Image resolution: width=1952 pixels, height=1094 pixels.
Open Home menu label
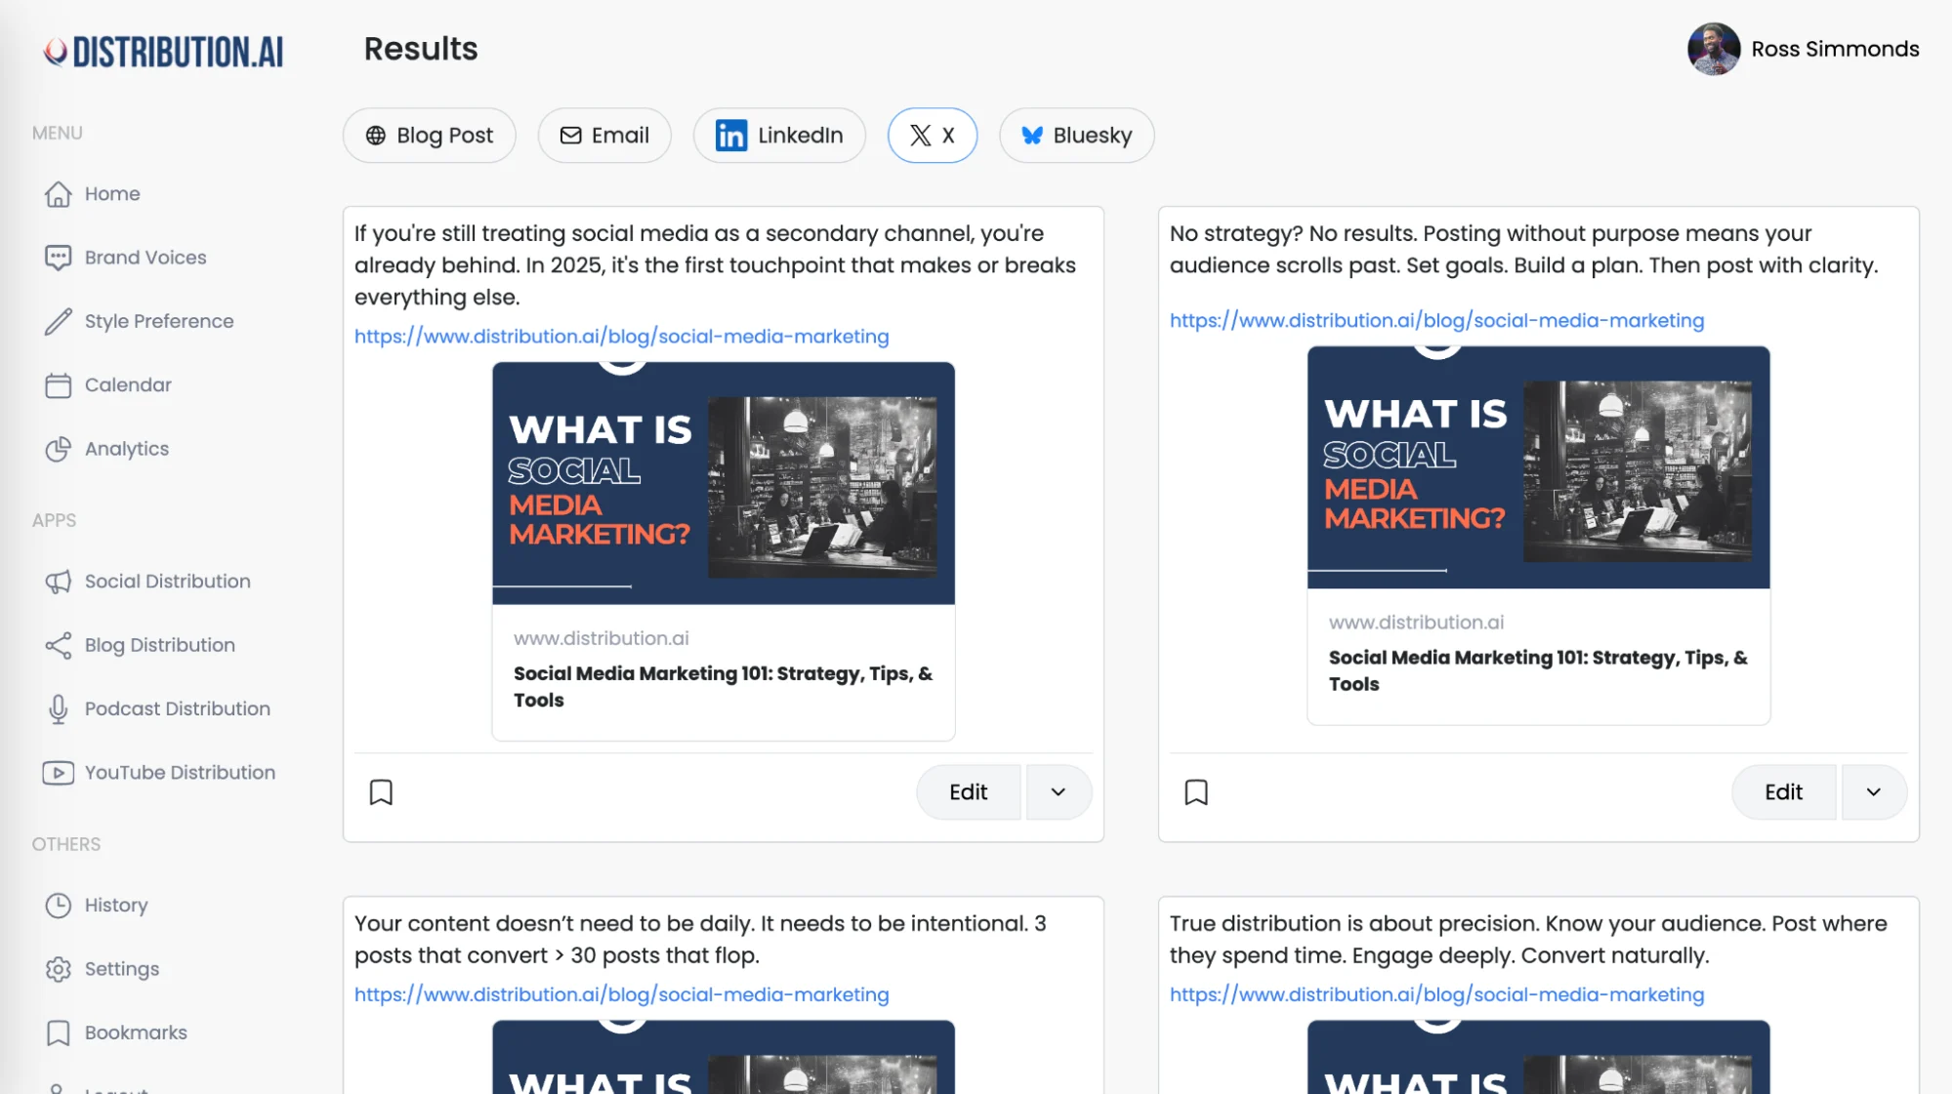112,194
